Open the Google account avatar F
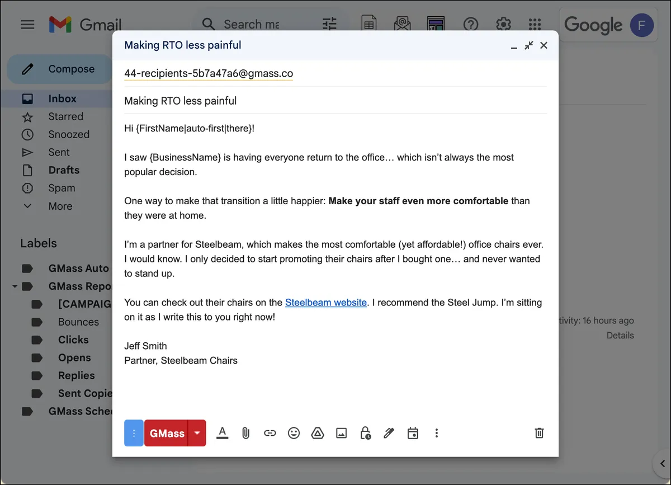The height and width of the screenshot is (485, 671). (x=641, y=25)
